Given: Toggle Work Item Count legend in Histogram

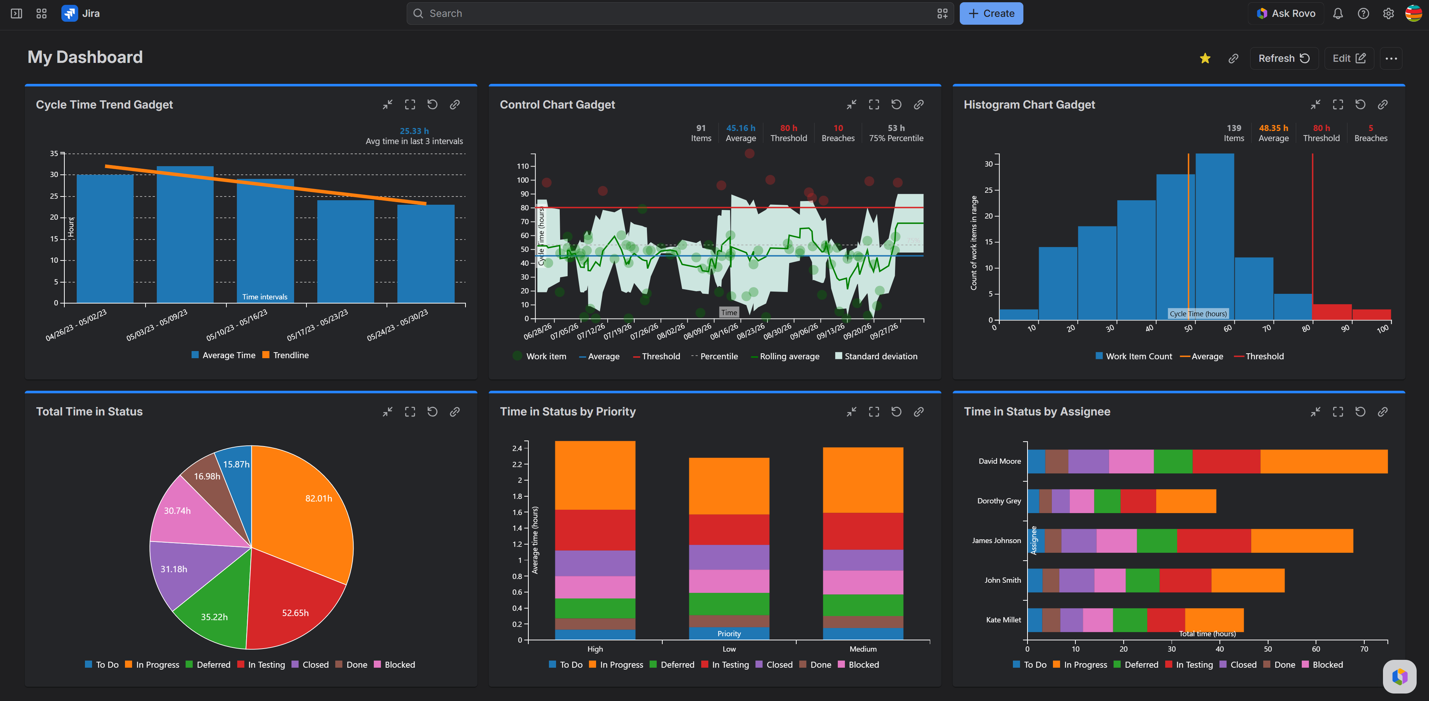Looking at the screenshot, I should click(x=1133, y=356).
